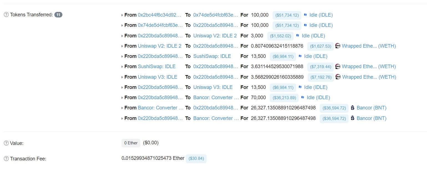Open recipient 0x220bda5c89948 in second row
Image resolution: width=427 pixels, height=169 pixels.
tap(216, 25)
